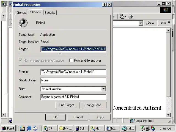This screenshot has height=132, width=176.
Task: Switch to the Soli... taskbar button
Action: (x=81, y=128)
